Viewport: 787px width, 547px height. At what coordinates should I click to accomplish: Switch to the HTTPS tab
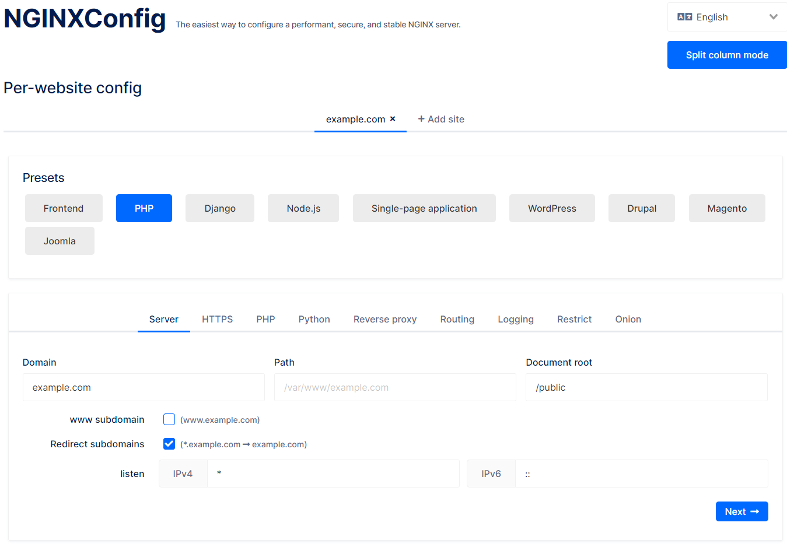(217, 319)
